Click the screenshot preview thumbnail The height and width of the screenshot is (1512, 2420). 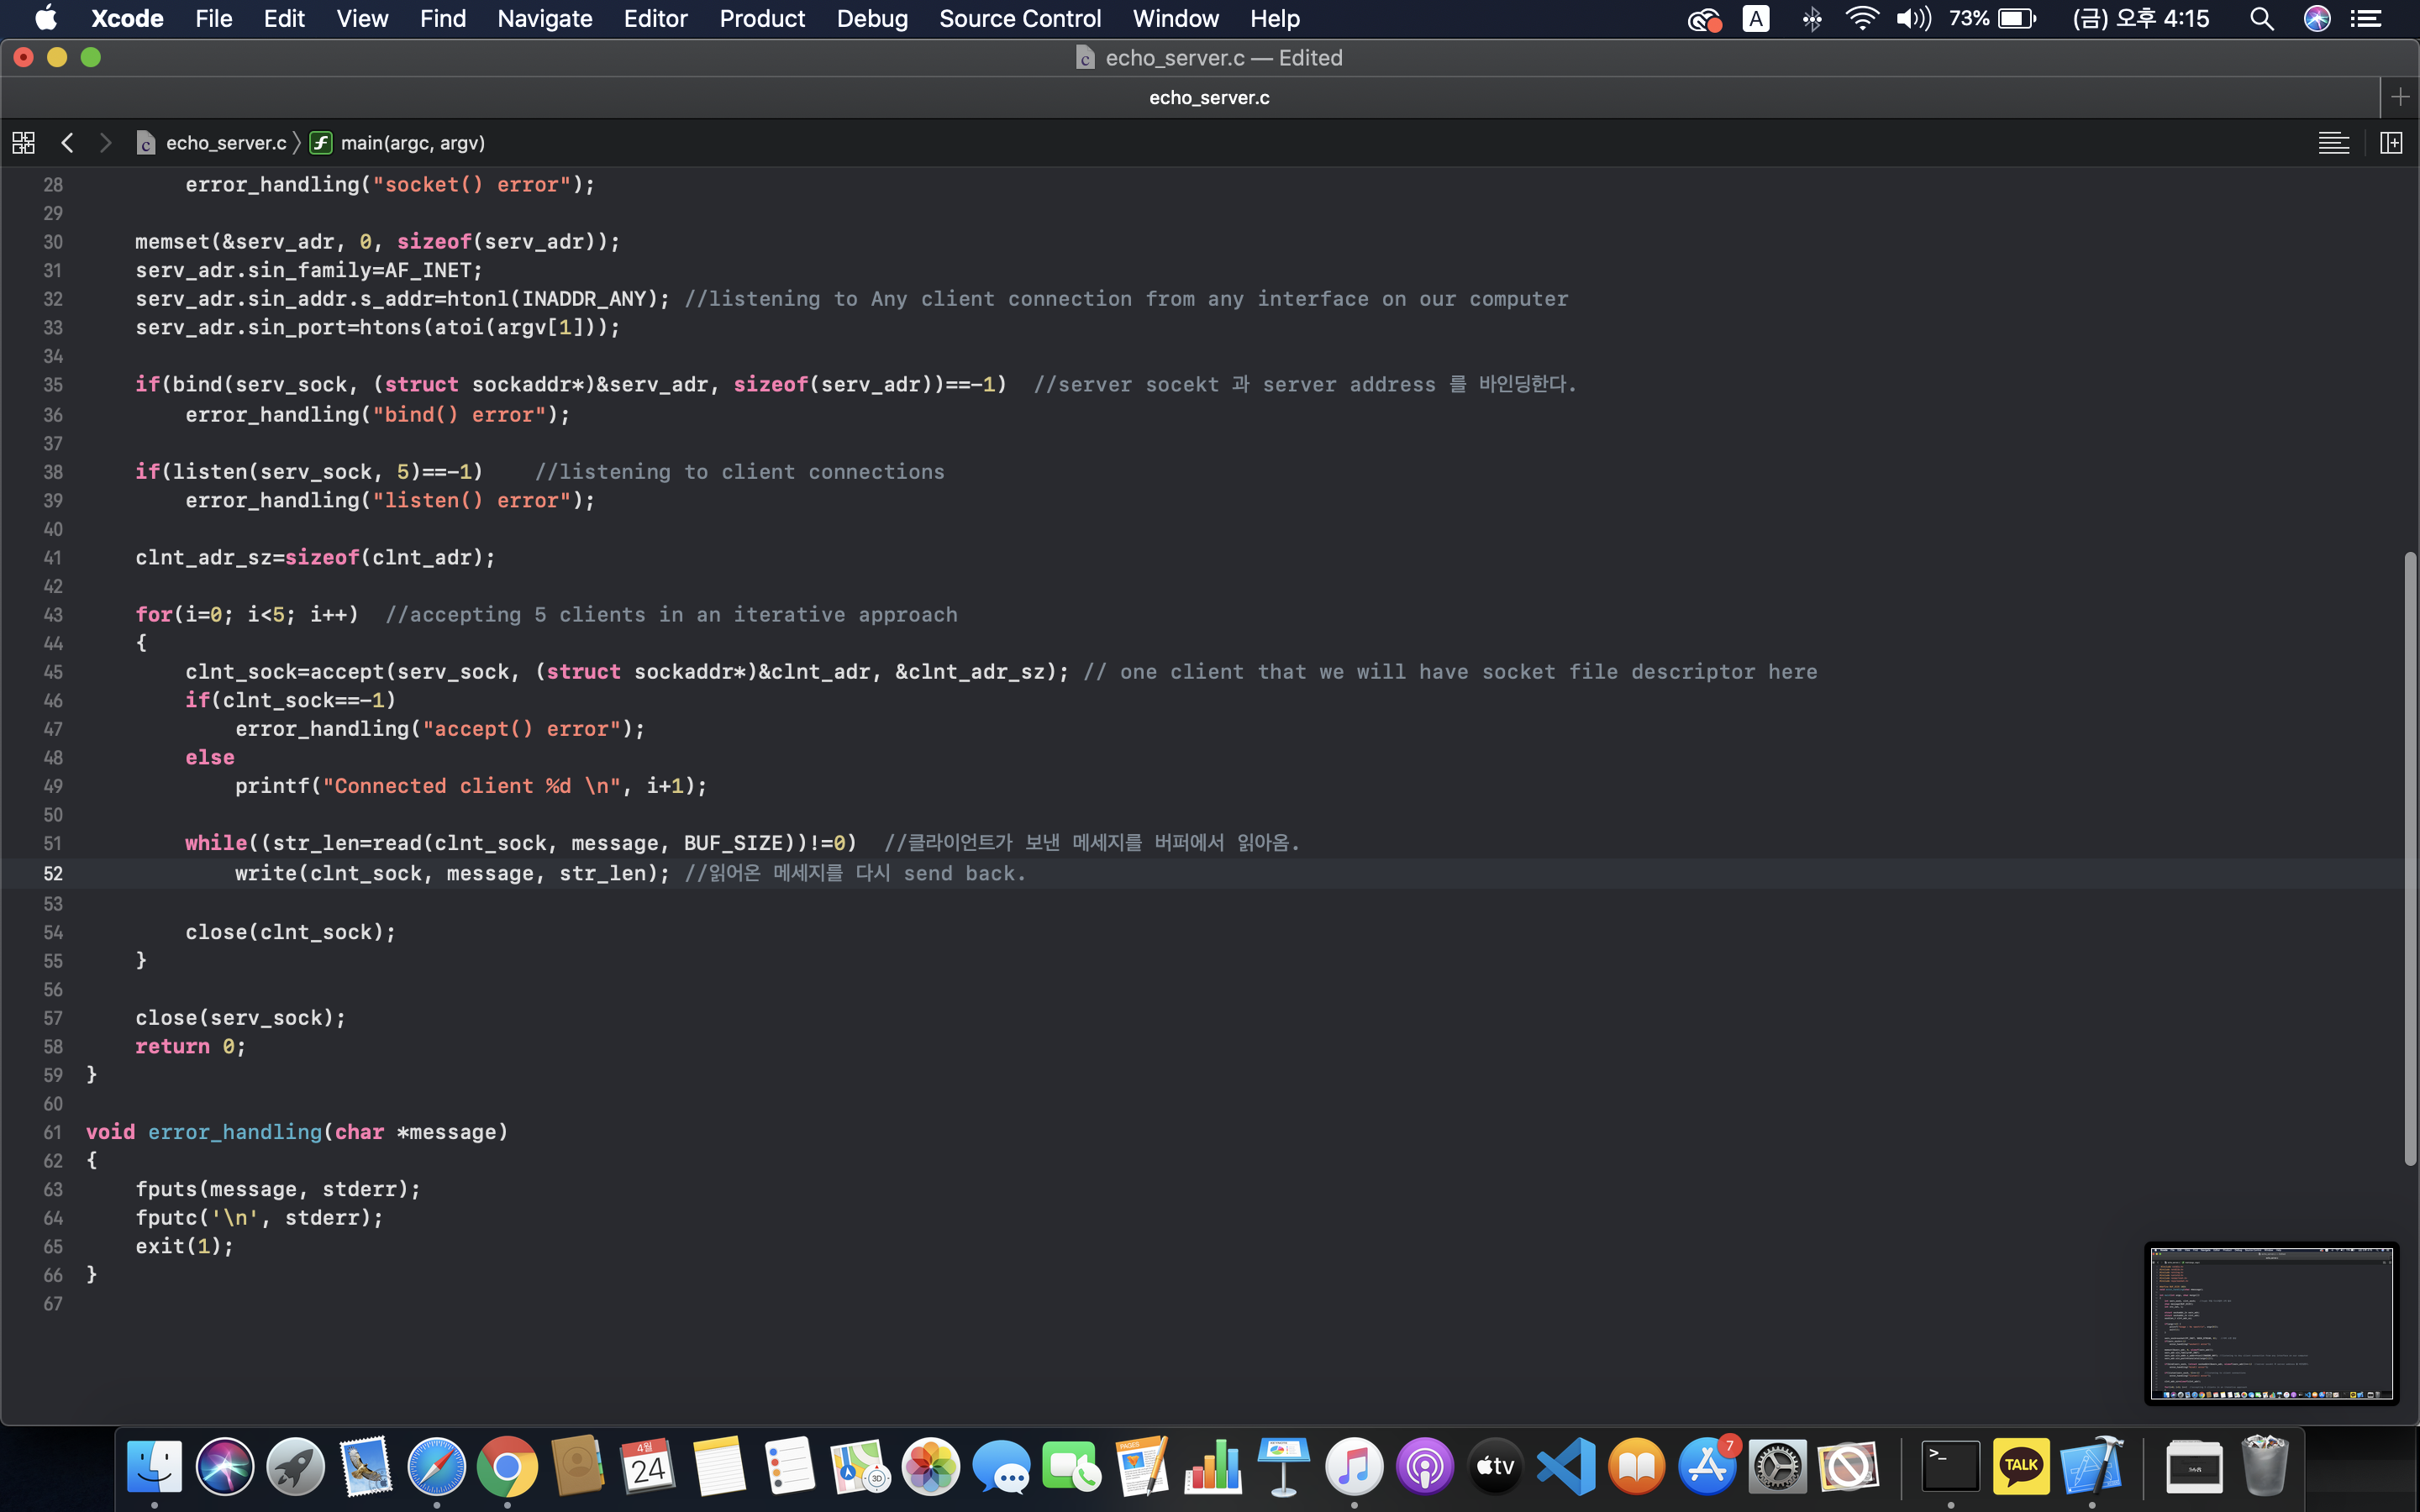[x=2271, y=1322]
